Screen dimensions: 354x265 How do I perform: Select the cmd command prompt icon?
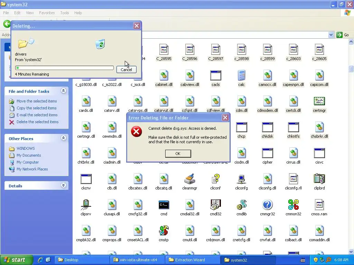coord(164,205)
